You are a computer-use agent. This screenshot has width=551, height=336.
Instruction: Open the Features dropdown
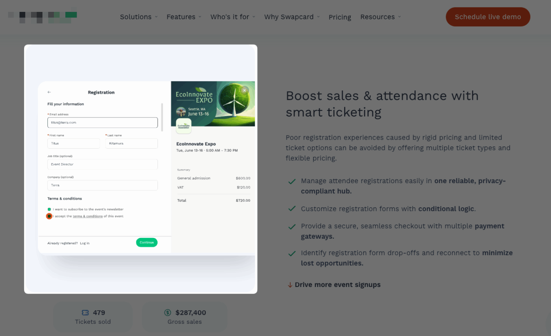[x=184, y=17]
